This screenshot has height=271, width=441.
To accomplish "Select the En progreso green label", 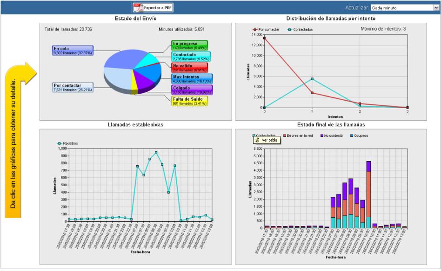I will 189,45.
